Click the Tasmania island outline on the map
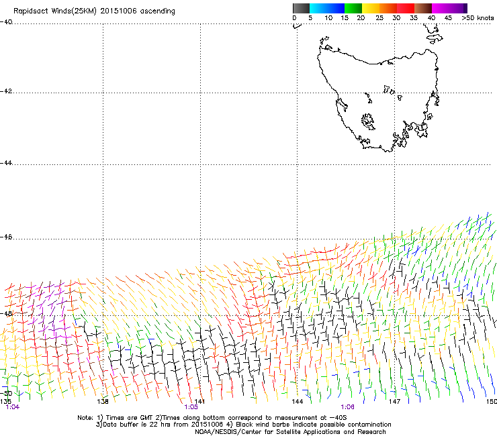Screen dimensions: 497x436 click(x=378, y=101)
